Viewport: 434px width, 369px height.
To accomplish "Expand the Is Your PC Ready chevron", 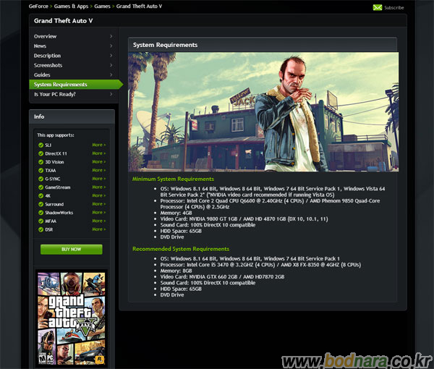I will (111, 94).
